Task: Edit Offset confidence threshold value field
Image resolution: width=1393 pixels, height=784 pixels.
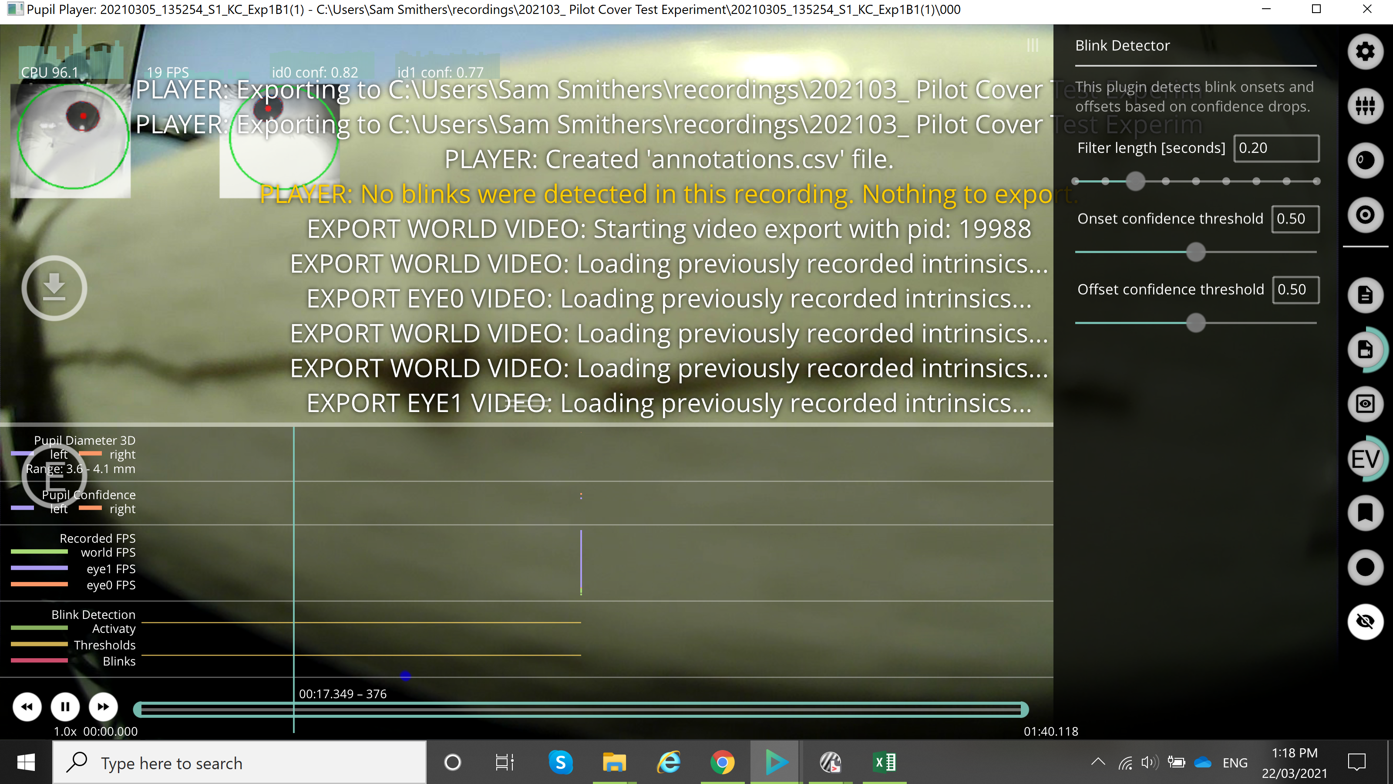Action: (1295, 290)
